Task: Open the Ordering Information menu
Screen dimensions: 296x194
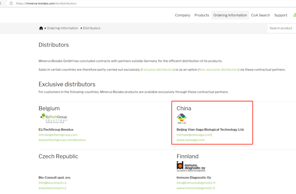Action: click(x=230, y=15)
